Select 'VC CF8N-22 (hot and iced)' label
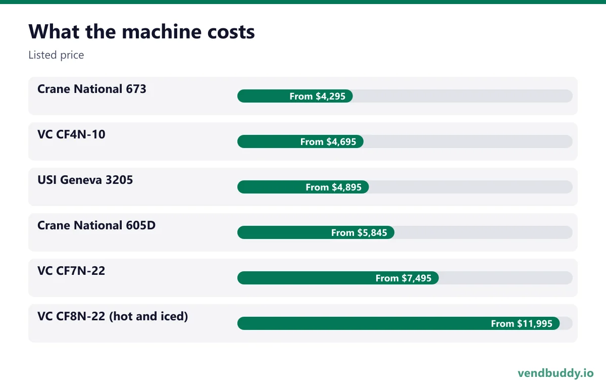 [x=113, y=317]
